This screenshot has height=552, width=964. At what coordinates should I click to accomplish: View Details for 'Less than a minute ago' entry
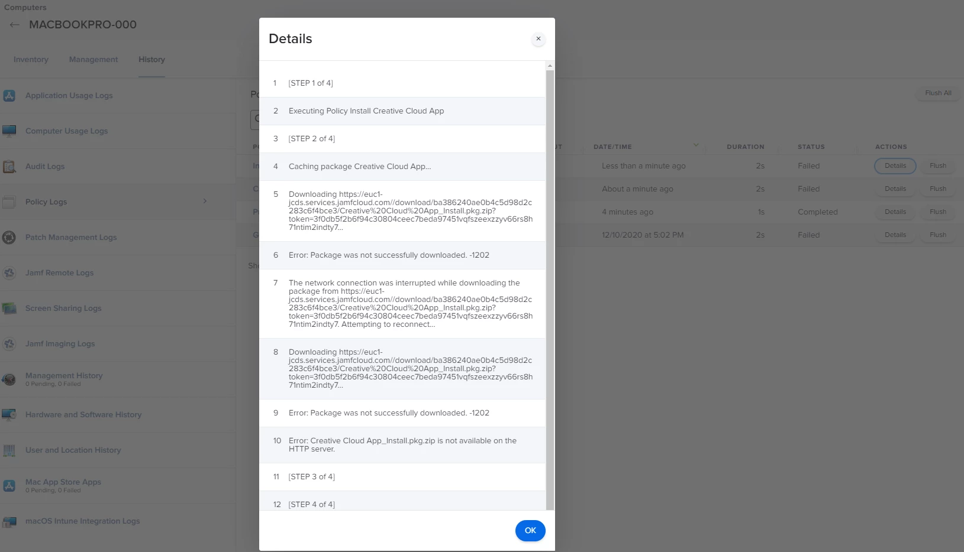tap(895, 165)
